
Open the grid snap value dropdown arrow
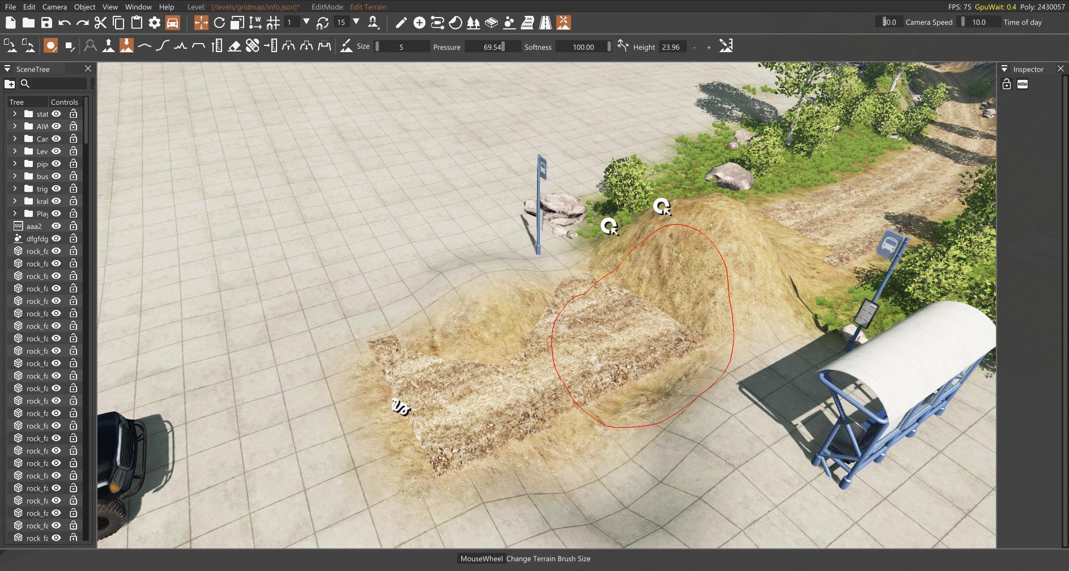click(x=306, y=22)
